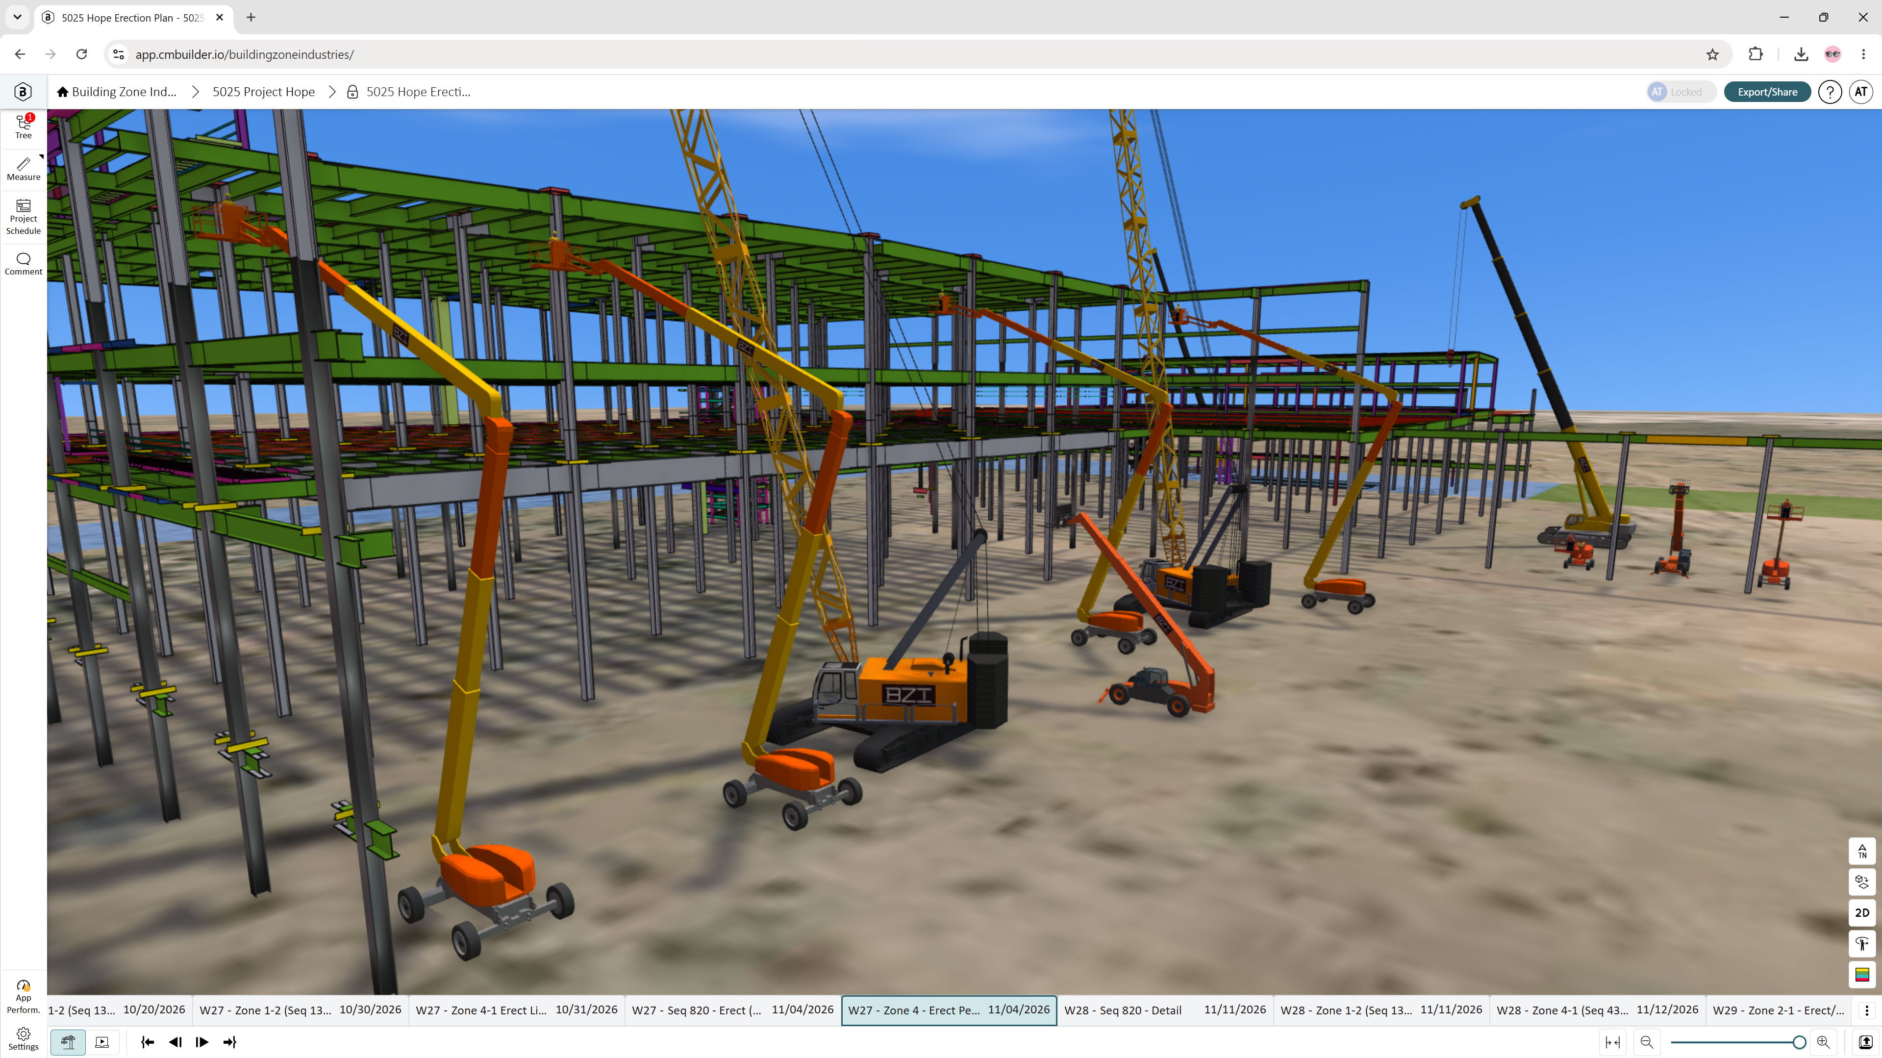Select the W28 - Zone 4-1 (Seq 43... step
The image size is (1882, 1058).
1597,1010
